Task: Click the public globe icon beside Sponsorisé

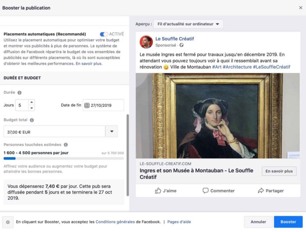Action: [181, 45]
